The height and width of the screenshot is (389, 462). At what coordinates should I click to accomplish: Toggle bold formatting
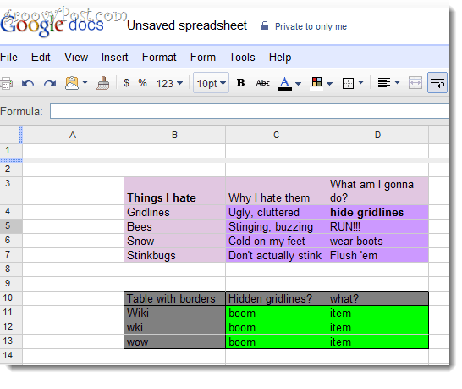(x=240, y=83)
